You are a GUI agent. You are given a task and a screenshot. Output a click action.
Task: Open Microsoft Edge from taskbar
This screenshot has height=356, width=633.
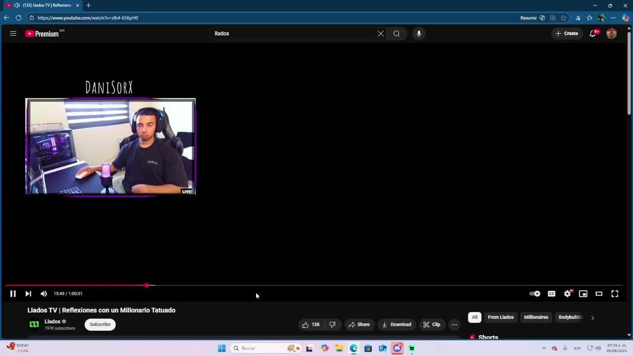[x=354, y=348]
